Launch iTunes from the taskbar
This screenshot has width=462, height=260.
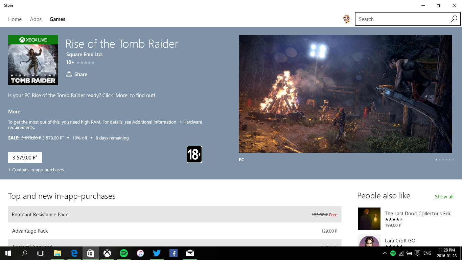pyautogui.click(x=140, y=253)
